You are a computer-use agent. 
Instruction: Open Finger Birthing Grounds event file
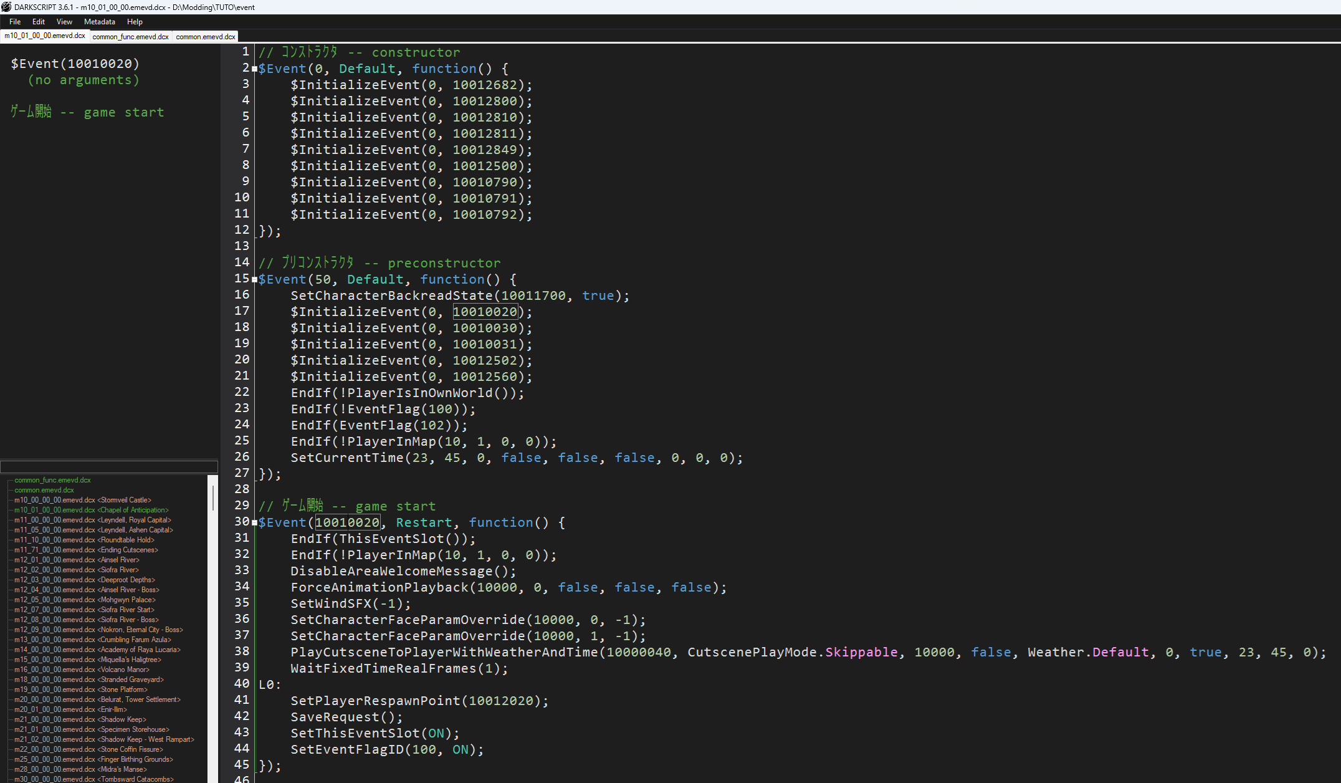pyautogui.click(x=93, y=759)
